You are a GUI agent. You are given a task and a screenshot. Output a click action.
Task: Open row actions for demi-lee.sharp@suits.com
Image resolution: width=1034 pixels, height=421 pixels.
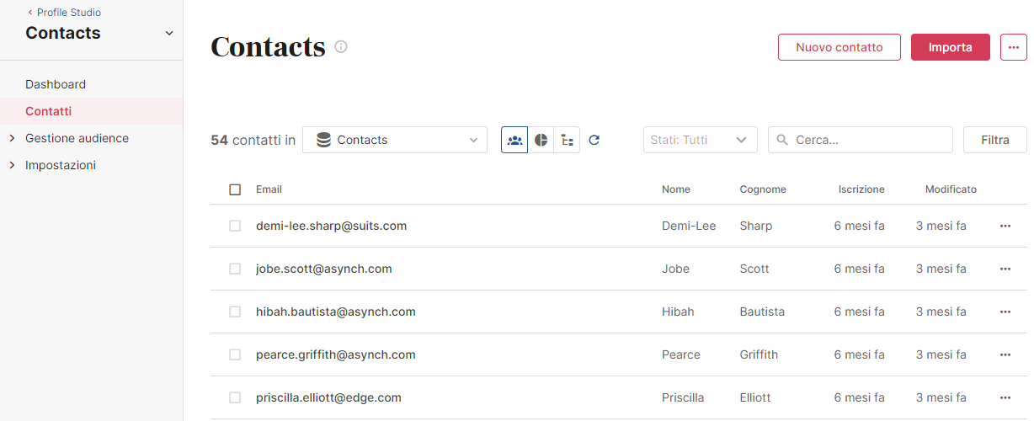[1005, 226]
